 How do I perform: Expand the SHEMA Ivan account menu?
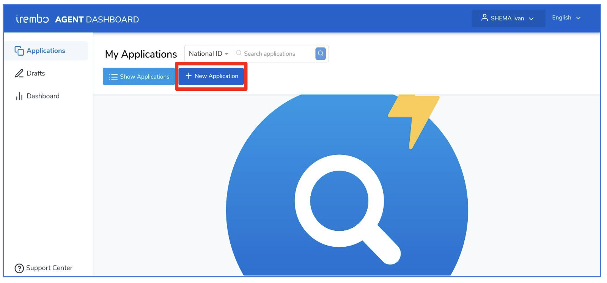[x=508, y=18]
